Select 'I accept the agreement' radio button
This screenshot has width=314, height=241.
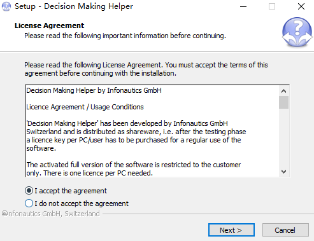(x=29, y=191)
